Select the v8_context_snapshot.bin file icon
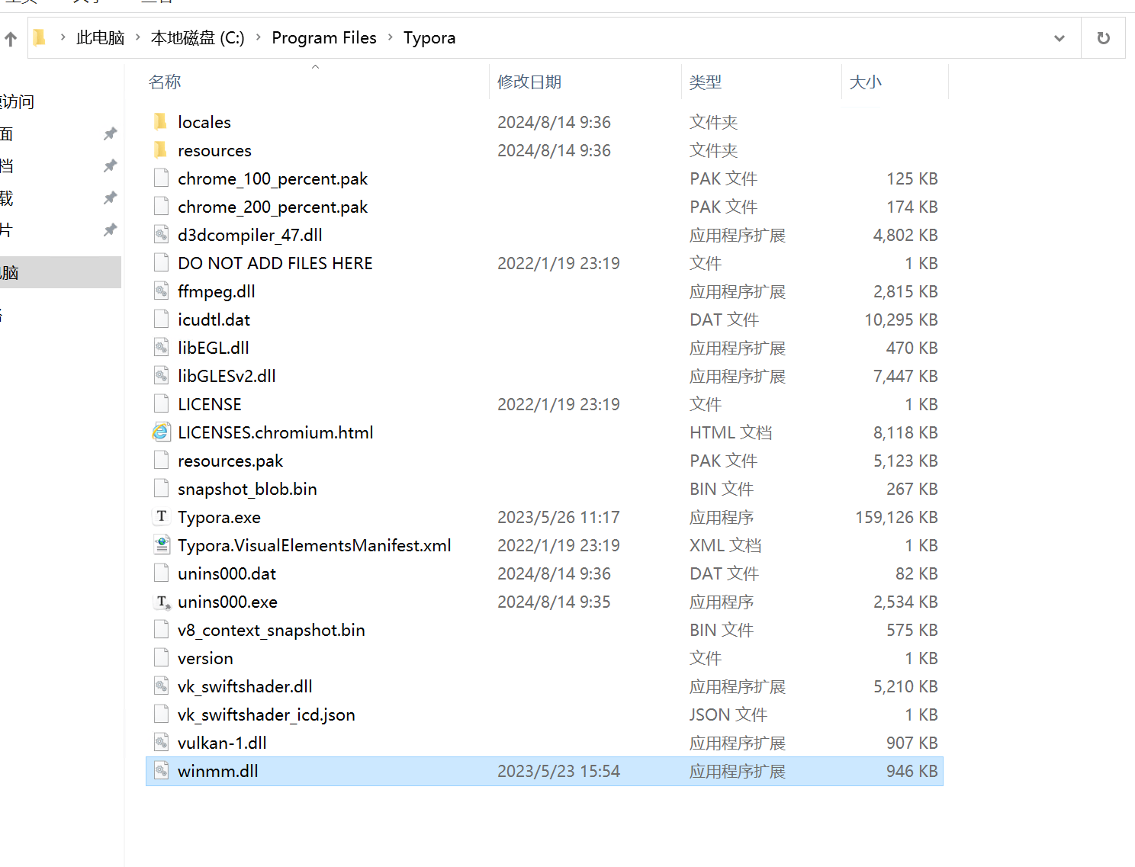1135x867 pixels. (x=161, y=630)
